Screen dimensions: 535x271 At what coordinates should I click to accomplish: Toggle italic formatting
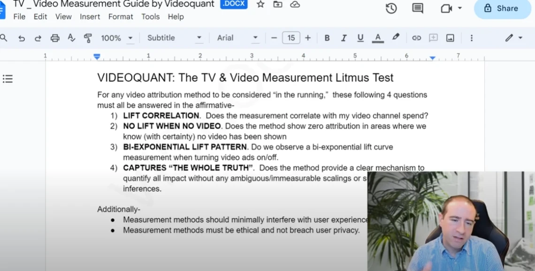click(344, 38)
